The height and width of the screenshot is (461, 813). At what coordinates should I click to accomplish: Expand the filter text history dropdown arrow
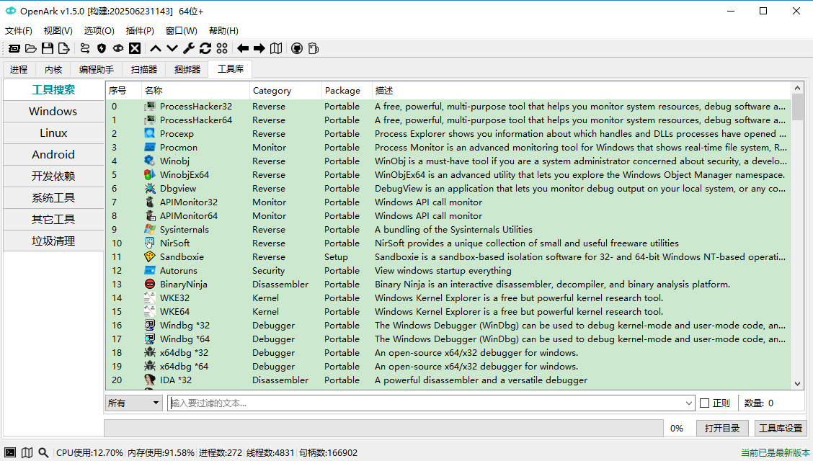pos(690,403)
